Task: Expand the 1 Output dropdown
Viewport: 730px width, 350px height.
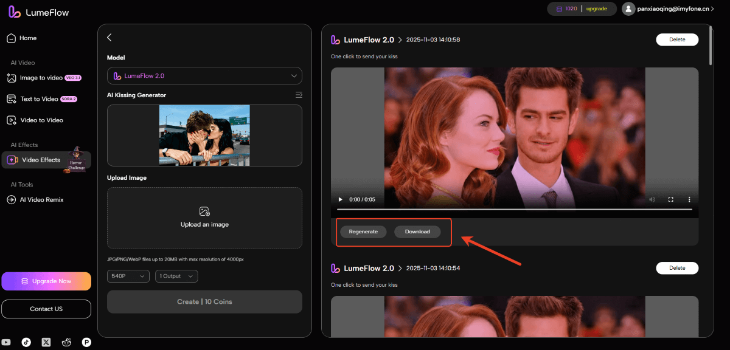Action: point(176,276)
